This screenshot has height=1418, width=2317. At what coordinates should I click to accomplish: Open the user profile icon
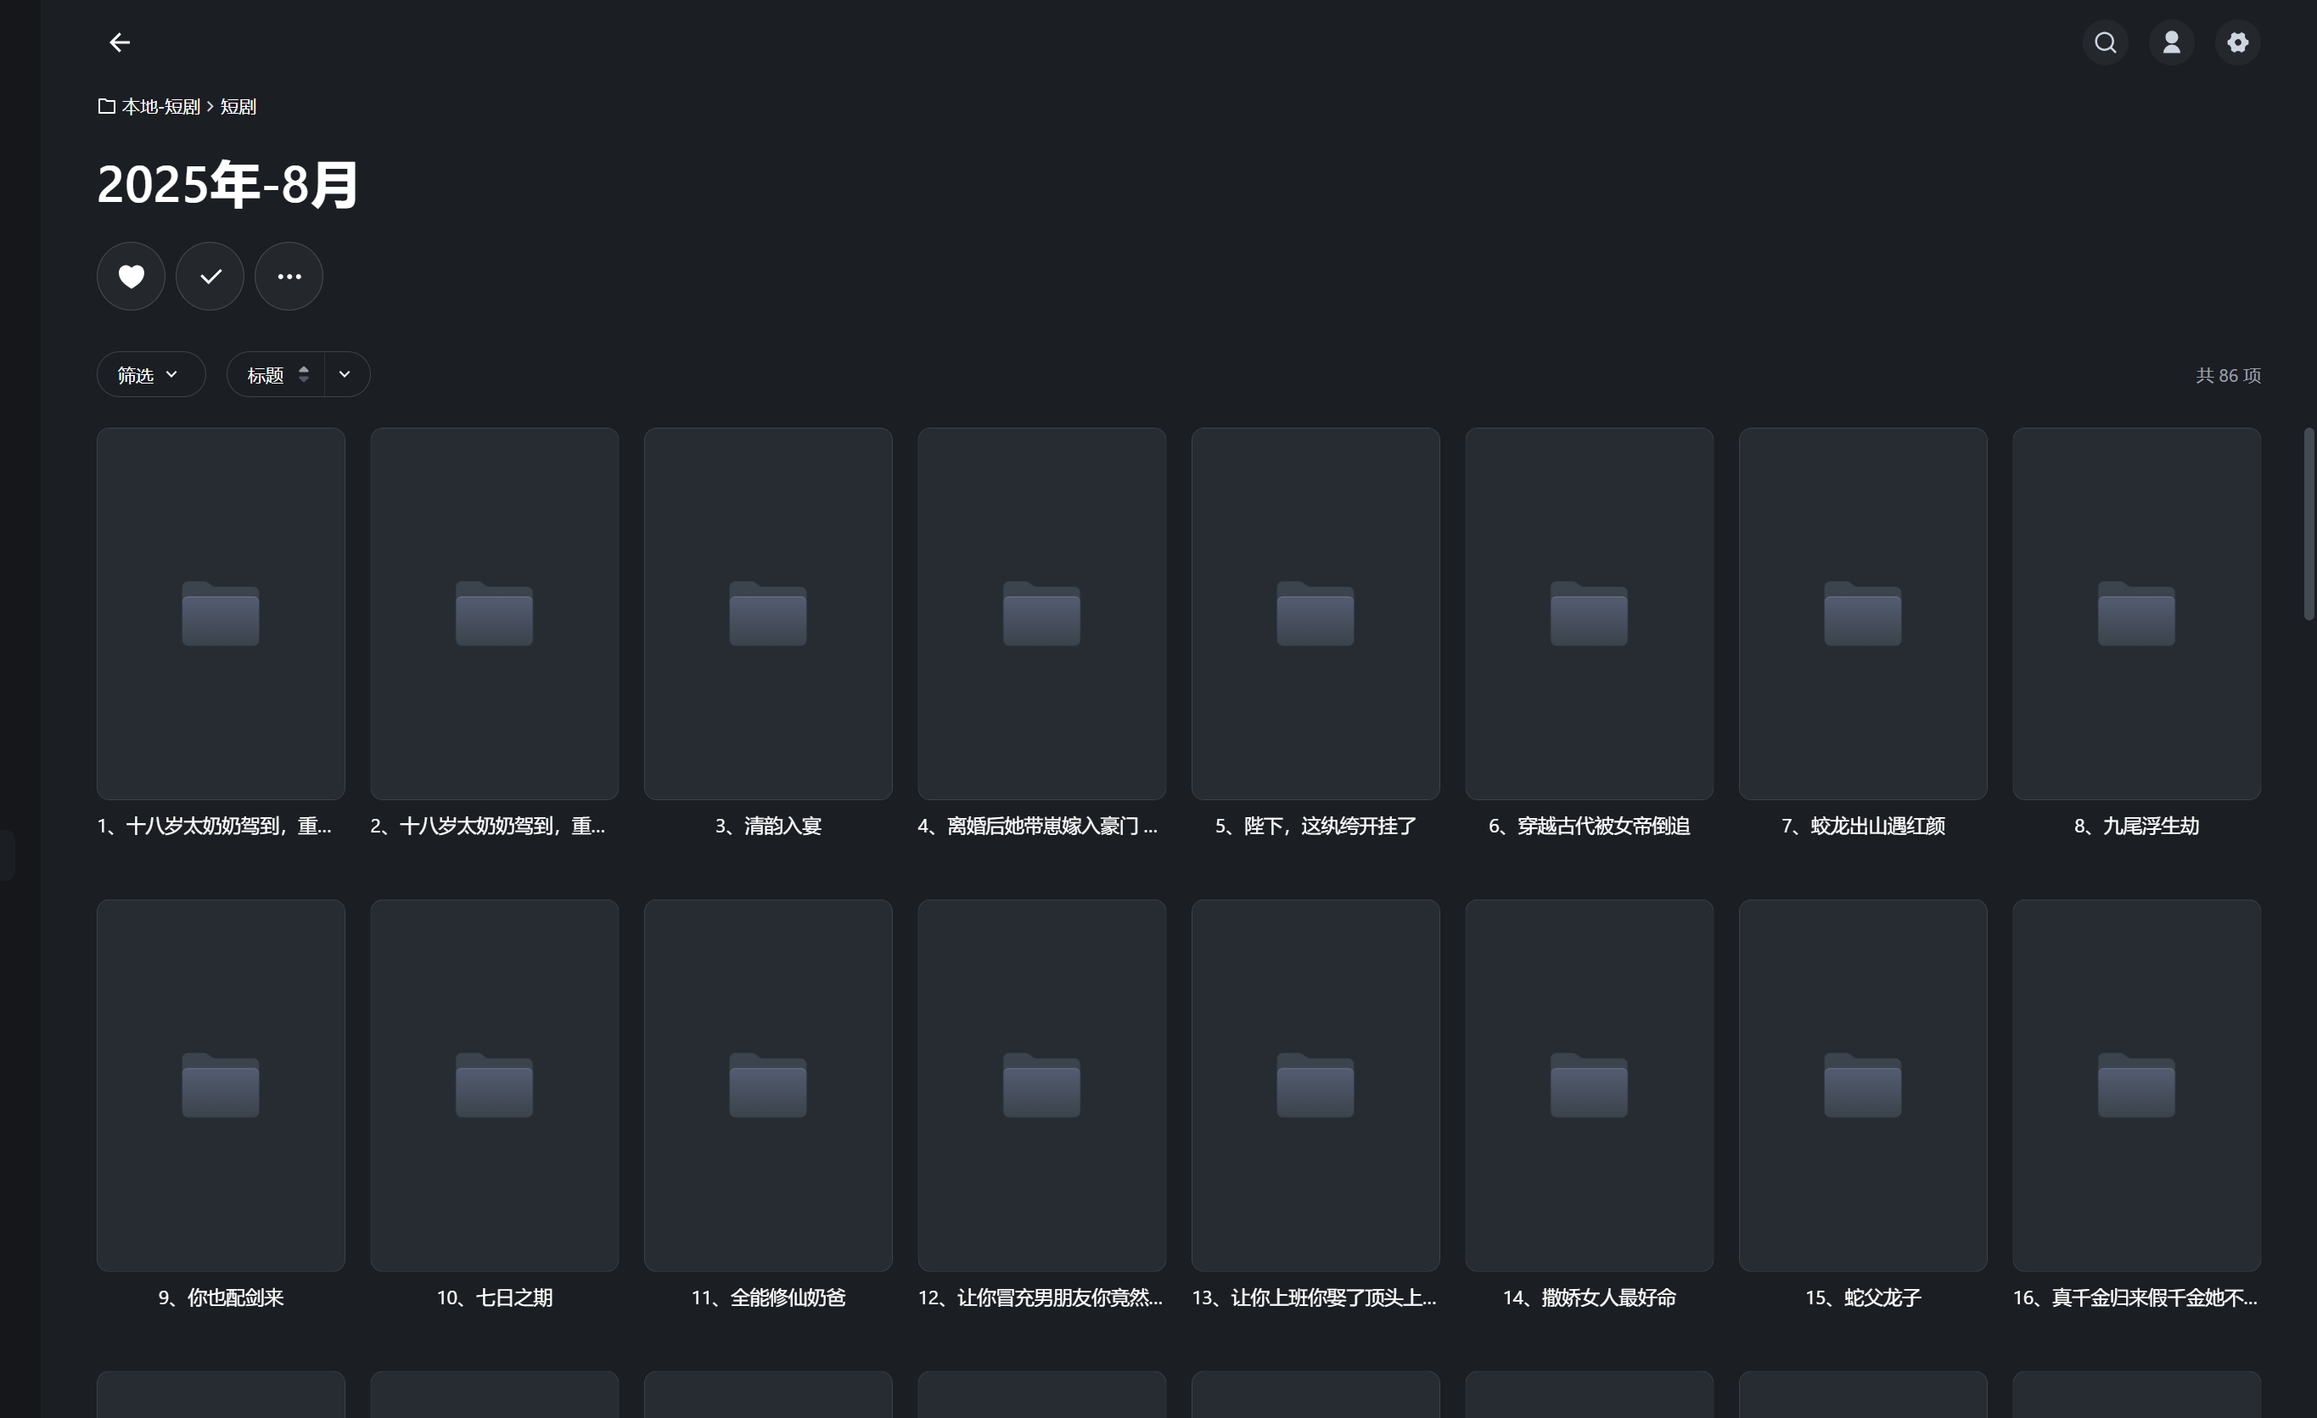[2171, 42]
